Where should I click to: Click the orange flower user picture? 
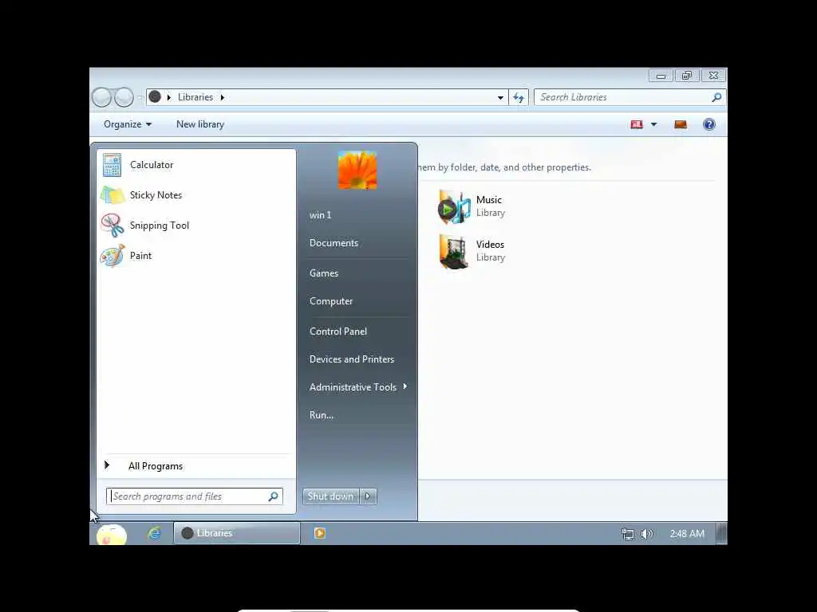[x=357, y=171]
